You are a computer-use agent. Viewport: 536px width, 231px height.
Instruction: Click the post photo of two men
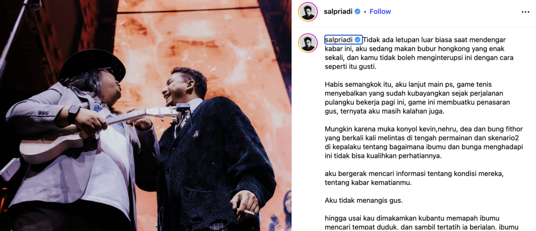point(146,115)
